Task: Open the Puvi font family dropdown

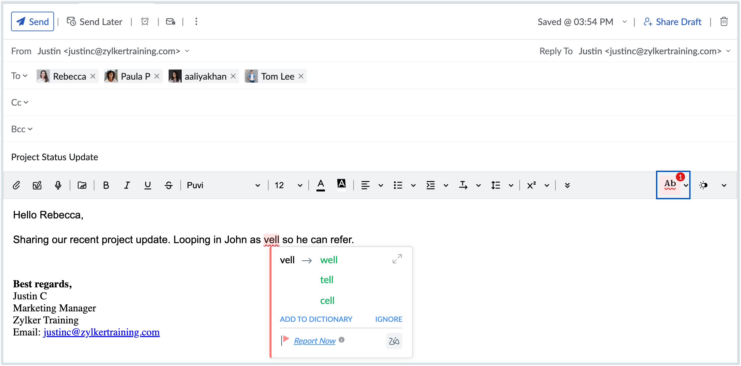Action: [258, 185]
